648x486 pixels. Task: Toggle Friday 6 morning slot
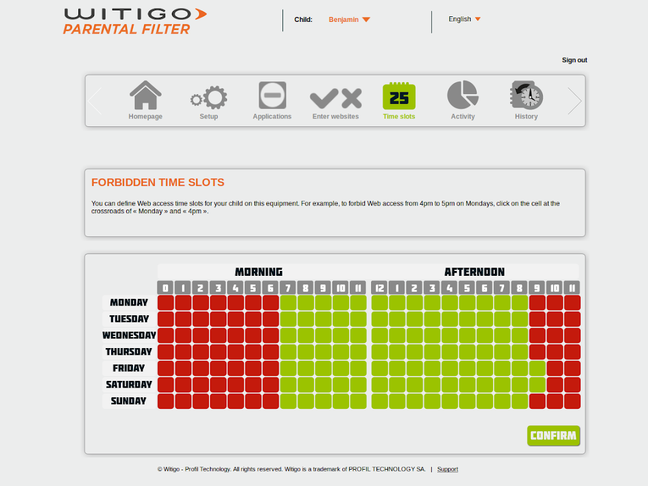271,368
